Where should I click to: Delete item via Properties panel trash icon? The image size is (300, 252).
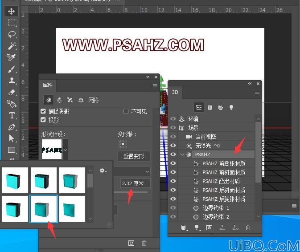[x=144, y=243]
